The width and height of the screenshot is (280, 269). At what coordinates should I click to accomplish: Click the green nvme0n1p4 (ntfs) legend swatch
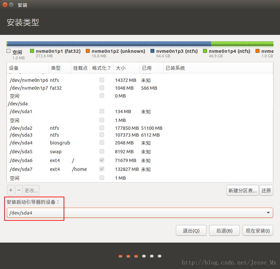(x=205, y=51)
